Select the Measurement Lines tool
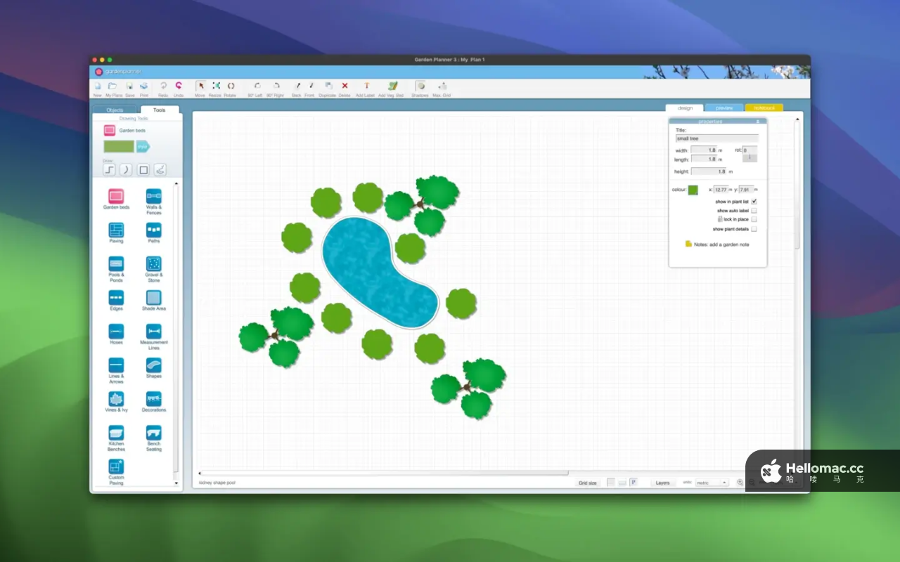The image size is (900, 562). pos(153,332)
